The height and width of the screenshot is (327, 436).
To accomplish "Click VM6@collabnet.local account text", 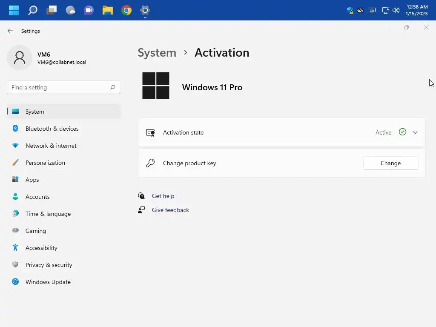I will click(x=62, y=62).
